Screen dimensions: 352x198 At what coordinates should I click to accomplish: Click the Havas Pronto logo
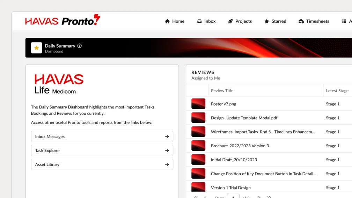pyautogui.click(x=63, y=20)
